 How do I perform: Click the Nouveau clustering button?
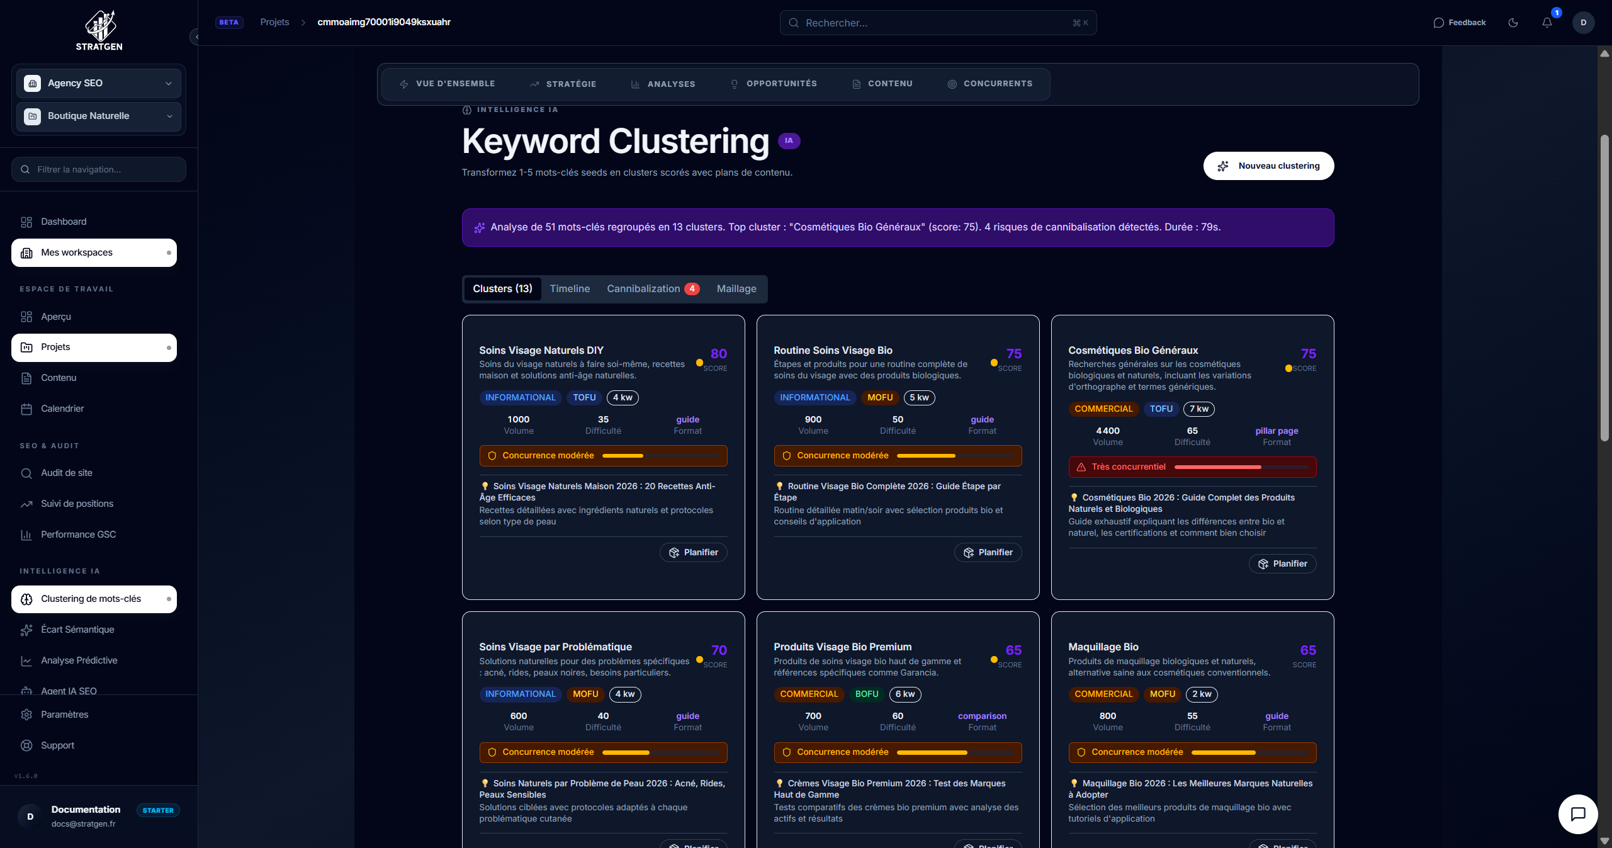point(1268,166)
